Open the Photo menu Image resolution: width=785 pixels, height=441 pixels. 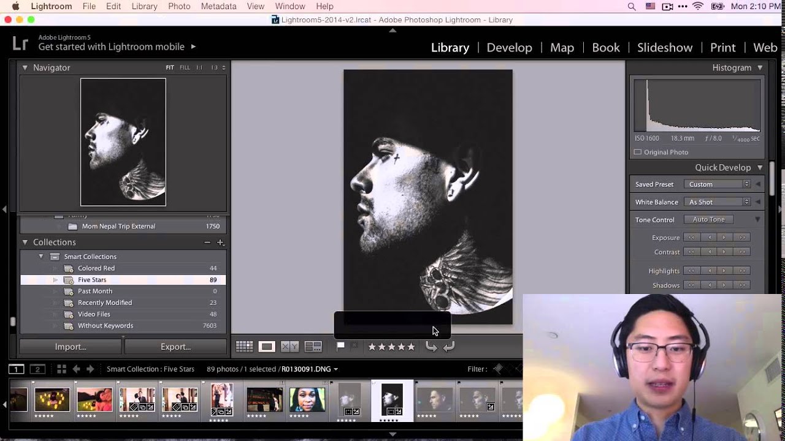pos(179,6)
